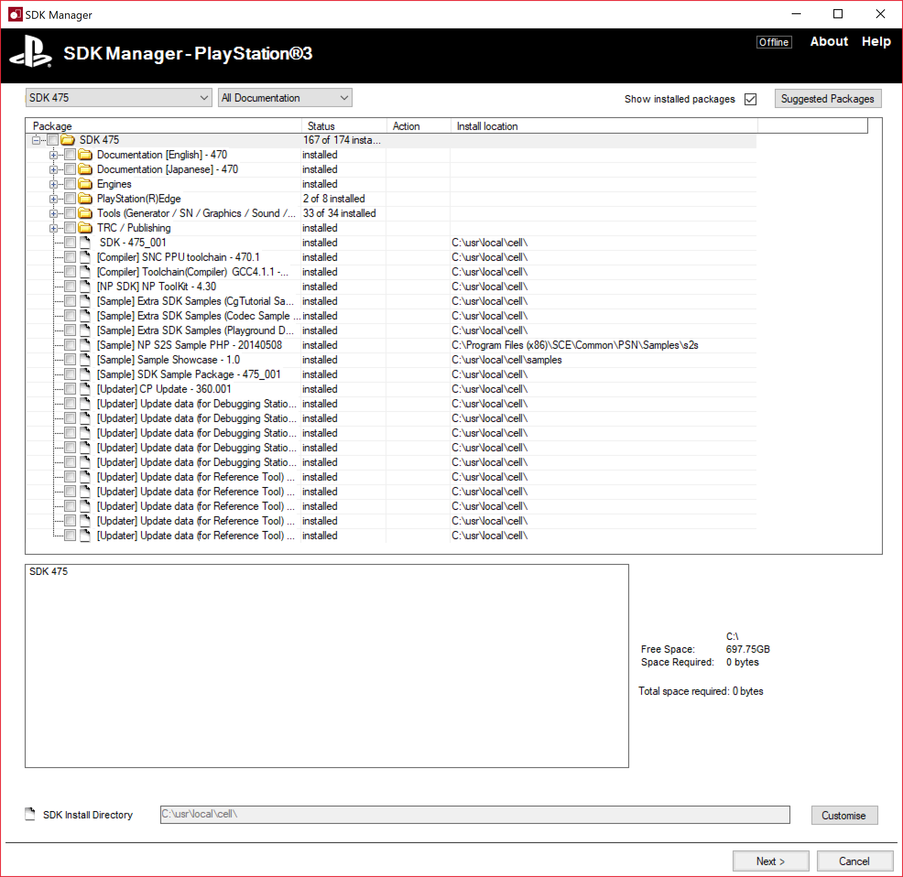903x877 pixels.
Task: Open the SDK 475 version dropdown
Action: pos(119,97)
